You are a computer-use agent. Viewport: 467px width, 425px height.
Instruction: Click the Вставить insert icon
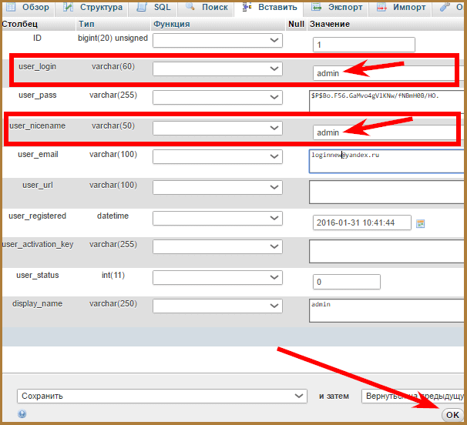point(247,7)
